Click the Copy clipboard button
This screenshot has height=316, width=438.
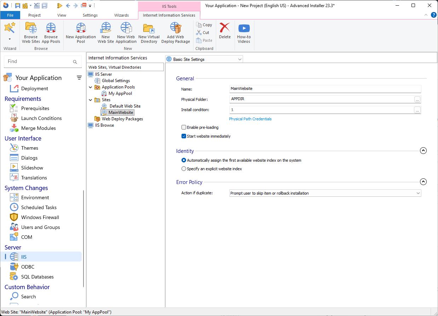point(204,25)
